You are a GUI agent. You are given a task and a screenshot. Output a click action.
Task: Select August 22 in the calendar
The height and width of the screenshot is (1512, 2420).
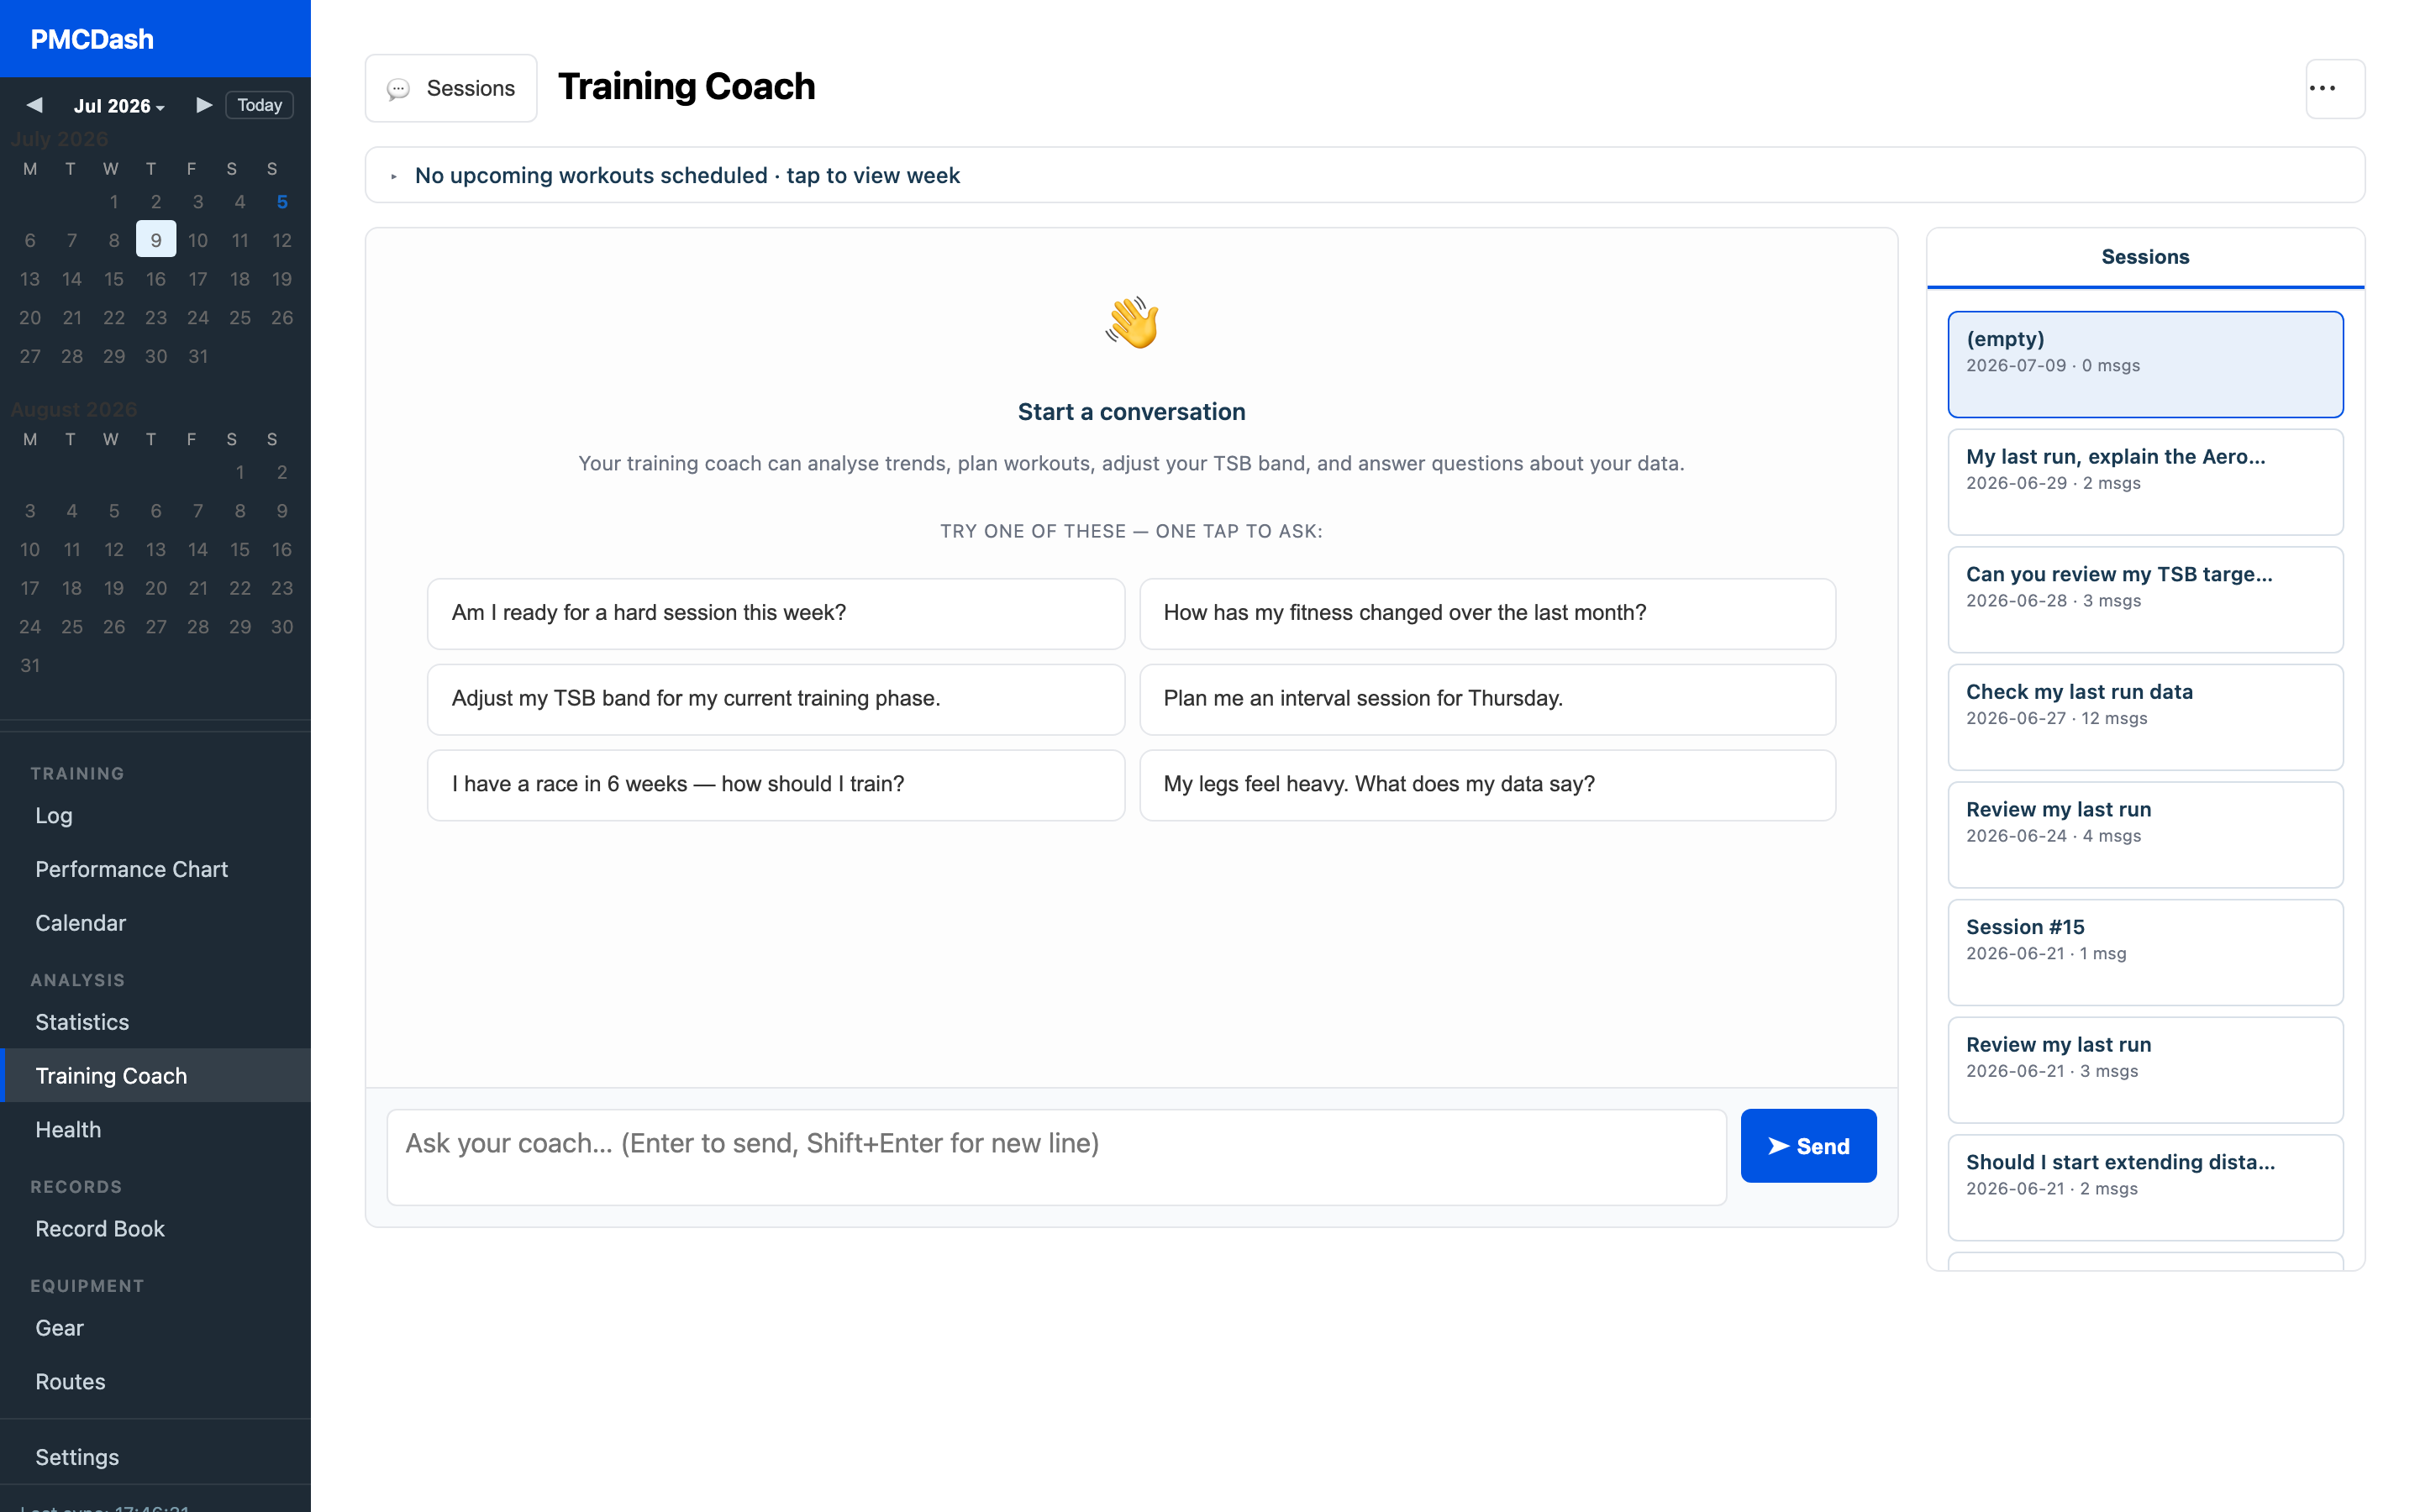click(240, 588)
